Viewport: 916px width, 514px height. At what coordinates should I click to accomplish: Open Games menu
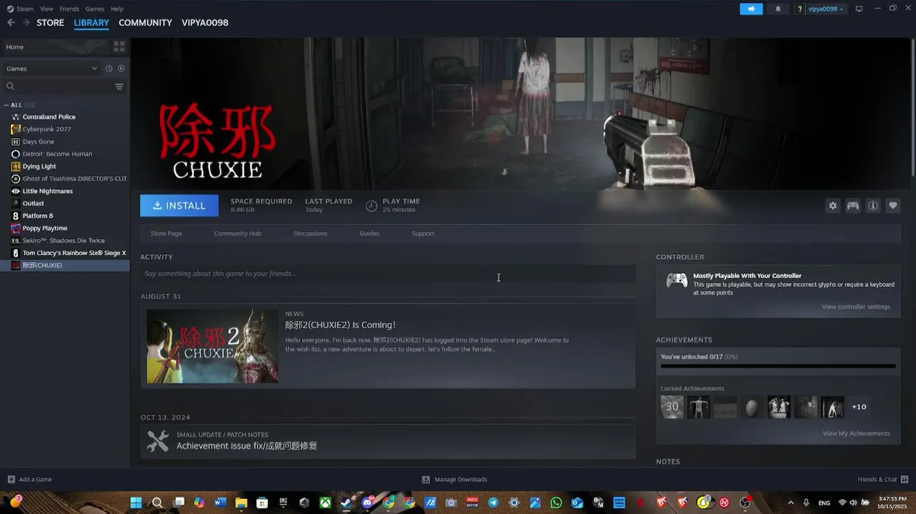pos(95,9)
